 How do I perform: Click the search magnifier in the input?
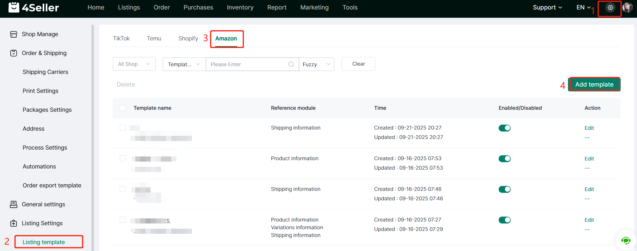291,64
